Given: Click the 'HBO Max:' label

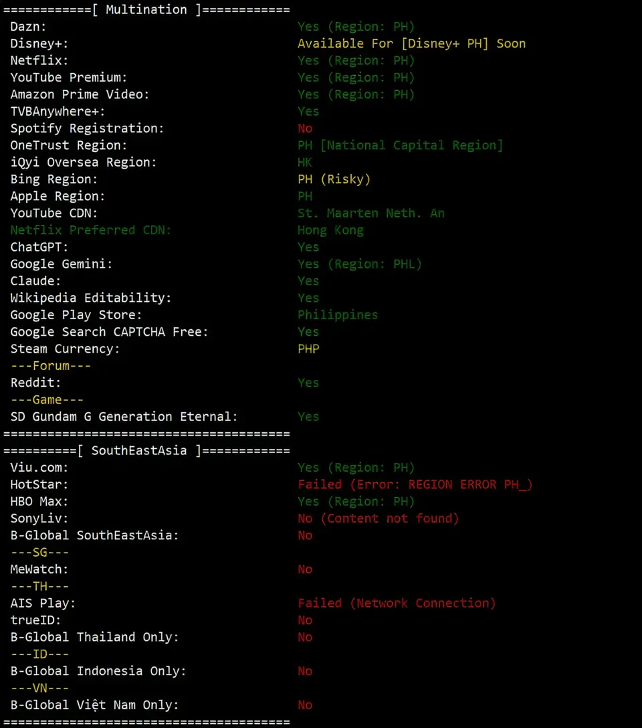Looking at the screenshot, I should click(39, 501).
